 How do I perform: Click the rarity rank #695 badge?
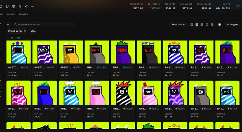[x=77, y=67]
